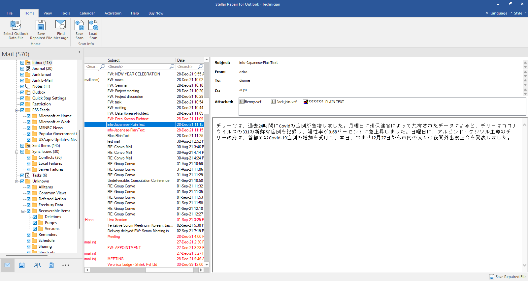Switch to the Calendar tab
This screenshot has width=528, height=281.
click(x=87, y=13)
